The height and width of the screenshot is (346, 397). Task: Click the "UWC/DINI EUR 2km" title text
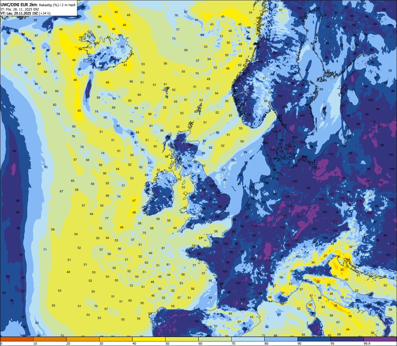pyautogui.click(x=18, y=5)
